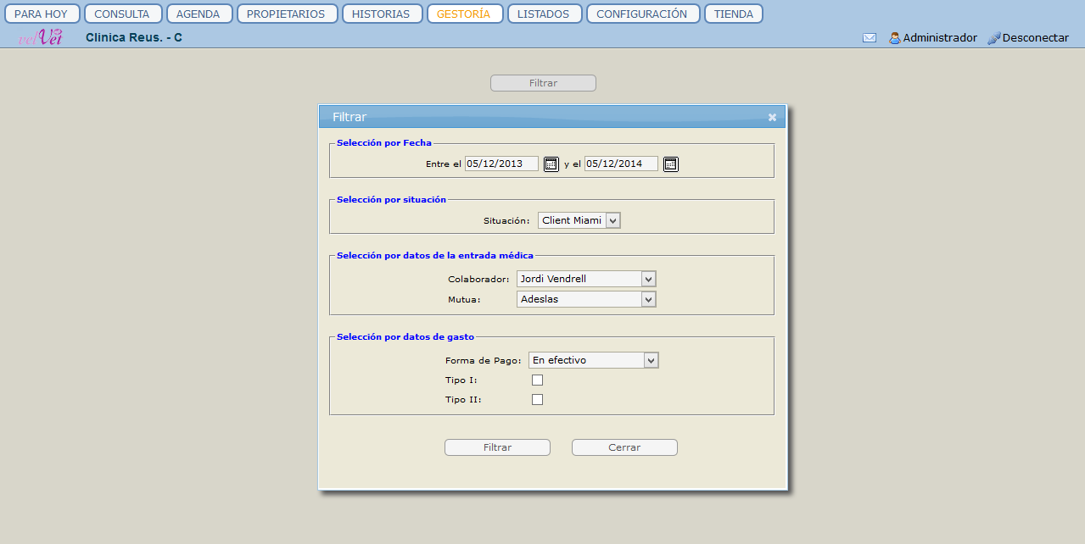Viewport: 1085px width, 544px height.
Task: Open the start date calendar picker
Action: point(551,164)
